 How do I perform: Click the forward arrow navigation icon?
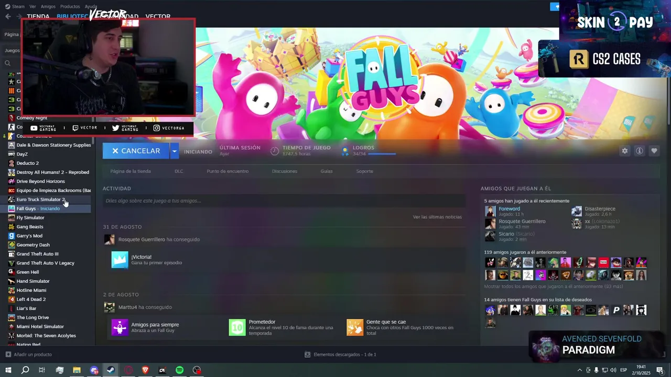pos(18,16)
